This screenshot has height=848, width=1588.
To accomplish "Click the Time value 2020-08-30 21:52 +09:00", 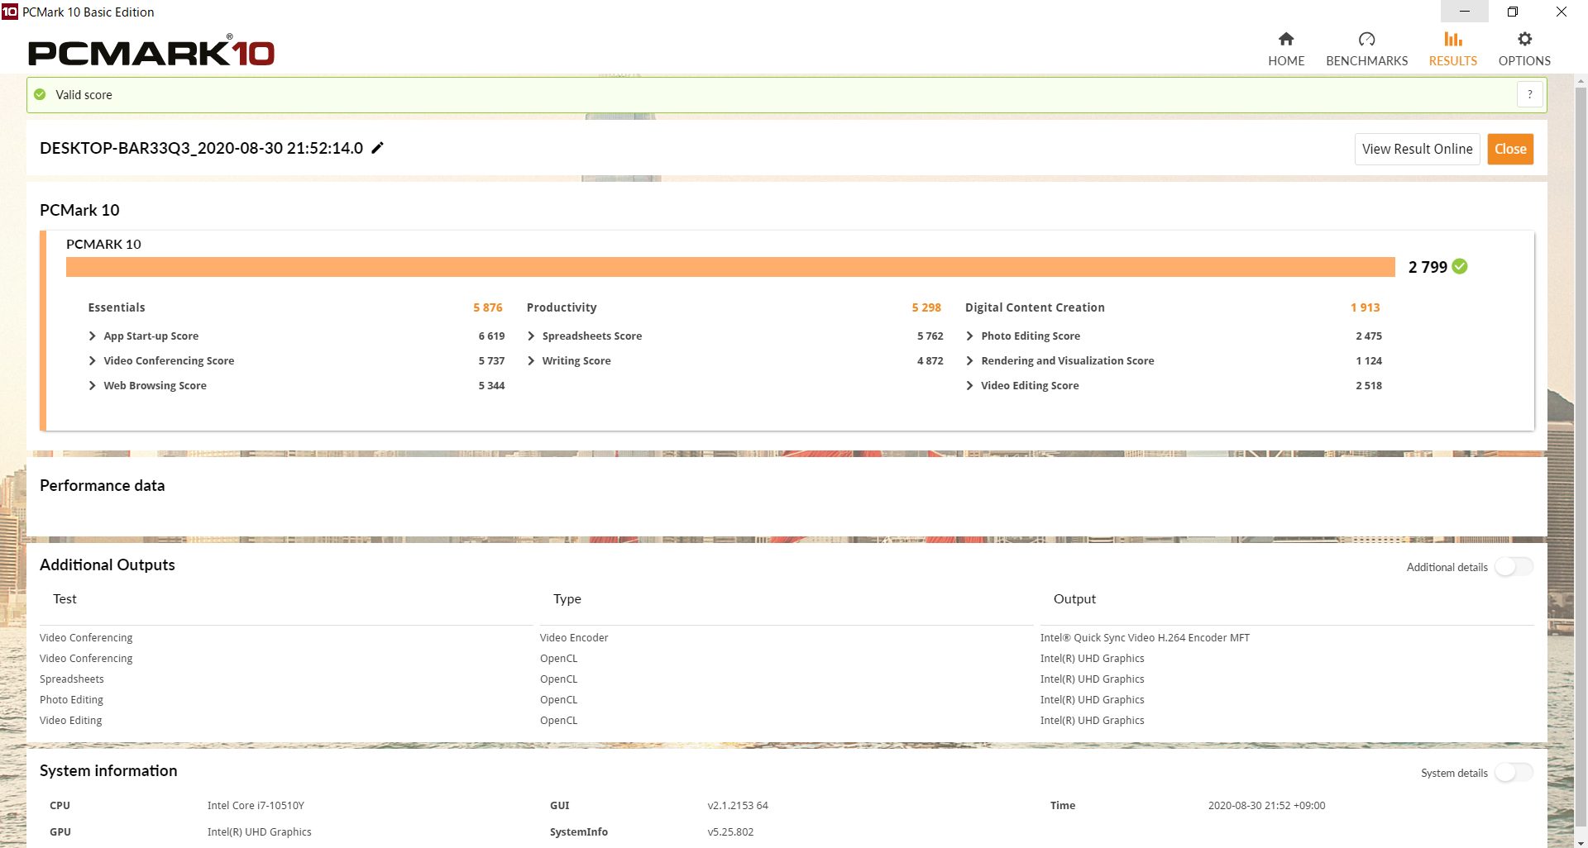I will (1266, 805).
